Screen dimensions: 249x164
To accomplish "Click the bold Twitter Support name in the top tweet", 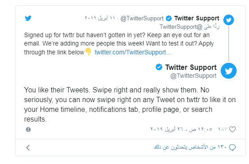I will click(x=197, y=18).
